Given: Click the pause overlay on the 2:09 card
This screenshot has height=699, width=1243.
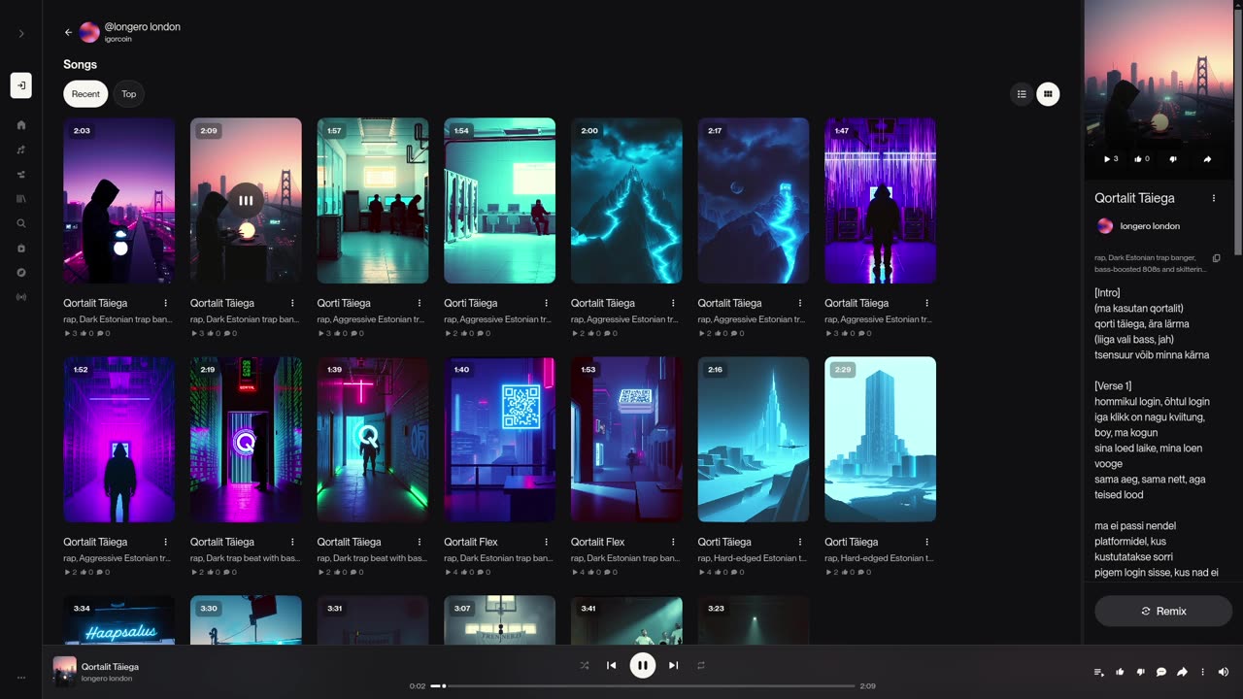Looking at the screenshot, I should tap(246, 201).
